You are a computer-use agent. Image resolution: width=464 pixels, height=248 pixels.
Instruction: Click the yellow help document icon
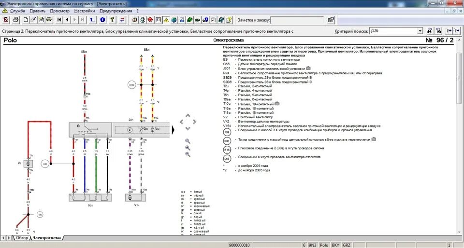(229, 20)
